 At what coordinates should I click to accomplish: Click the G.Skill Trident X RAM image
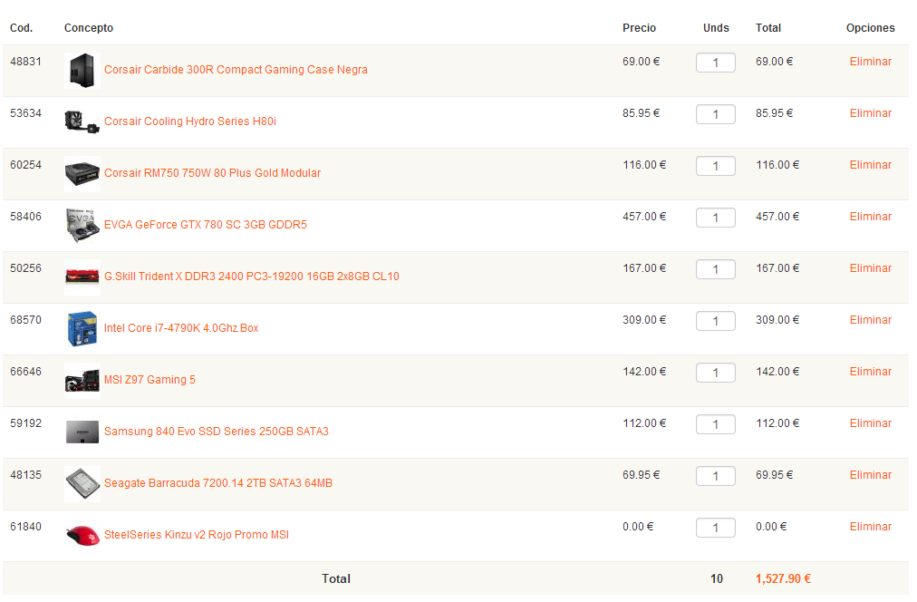[82, 277]
